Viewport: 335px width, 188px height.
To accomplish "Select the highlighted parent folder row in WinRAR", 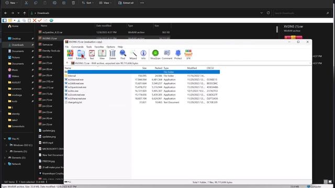I will pyautogui.click(x=142, y=72).
